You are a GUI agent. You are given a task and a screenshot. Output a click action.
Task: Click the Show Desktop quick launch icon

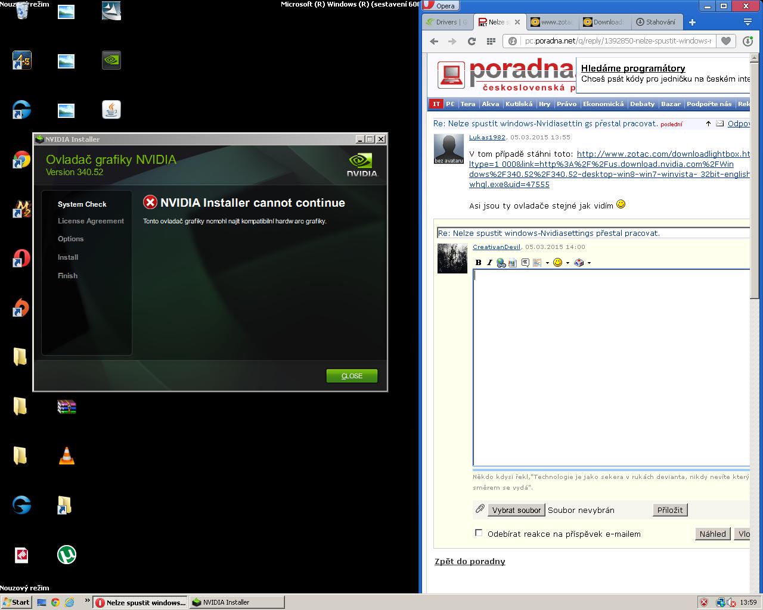coord(42,602)
